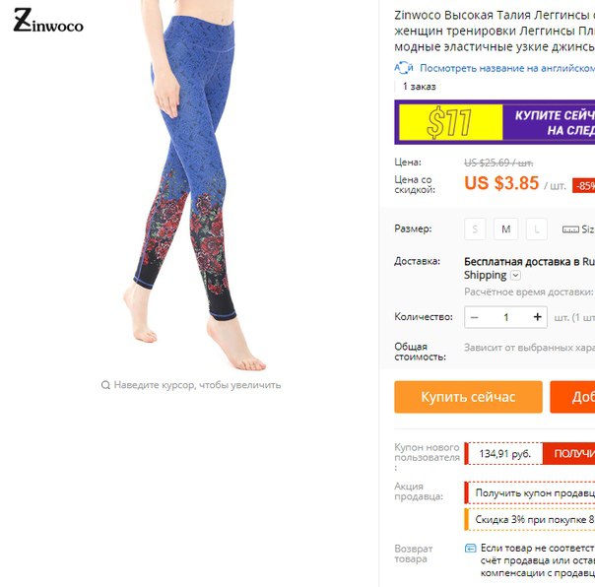The width and height of the screenshot is (595, 587).
Task: Select size M option
Action: (x=505, y=229)
